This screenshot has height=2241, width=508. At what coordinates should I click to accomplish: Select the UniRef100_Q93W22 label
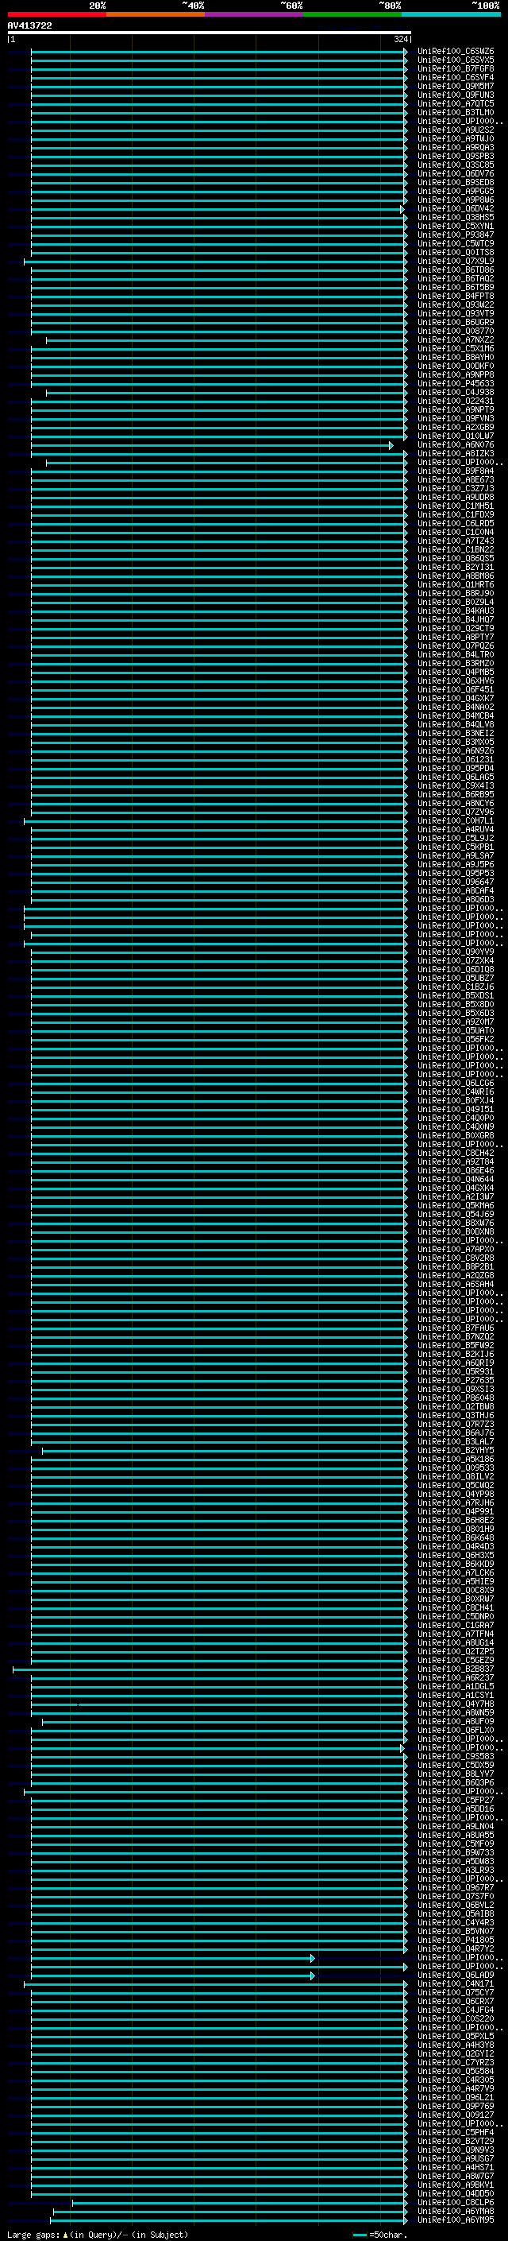[x=456, y=304]
